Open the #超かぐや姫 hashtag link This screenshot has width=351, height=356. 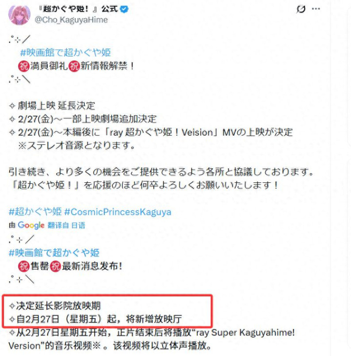click(35, 212)
